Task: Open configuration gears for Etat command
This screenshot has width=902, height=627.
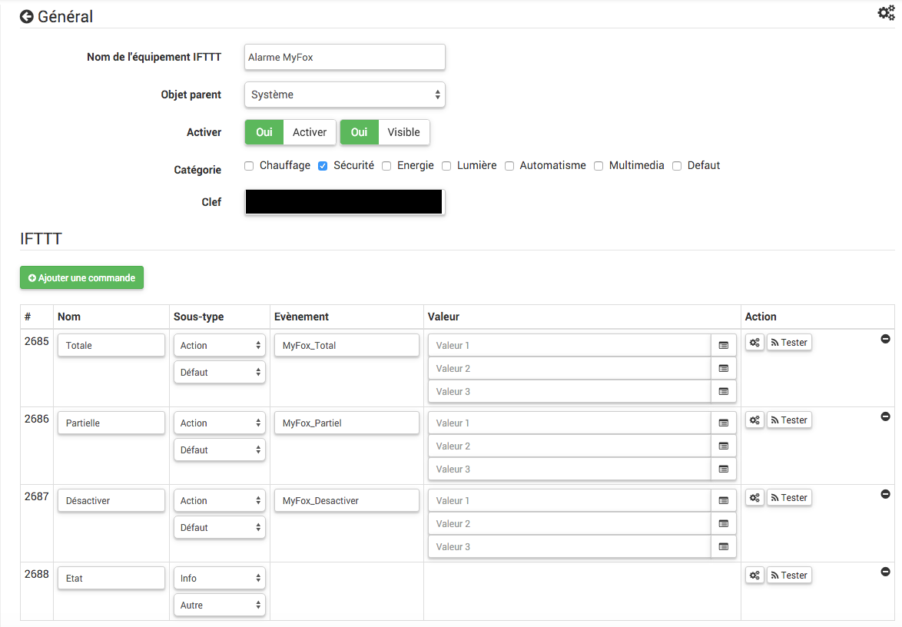Action: (754, 576)
